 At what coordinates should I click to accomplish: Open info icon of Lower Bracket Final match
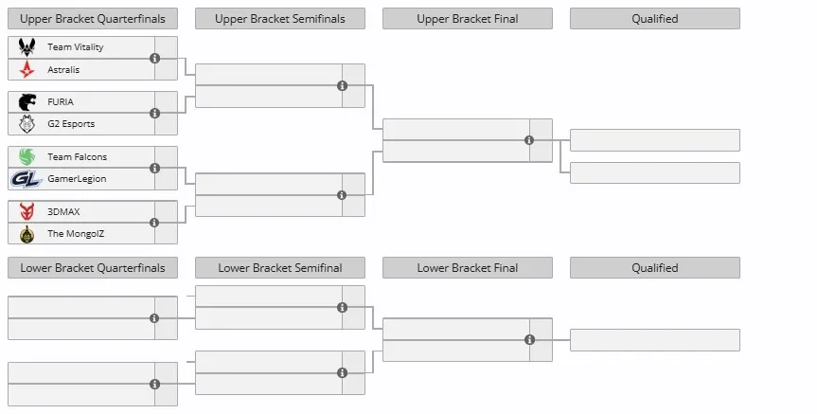[x=529, y=340]
